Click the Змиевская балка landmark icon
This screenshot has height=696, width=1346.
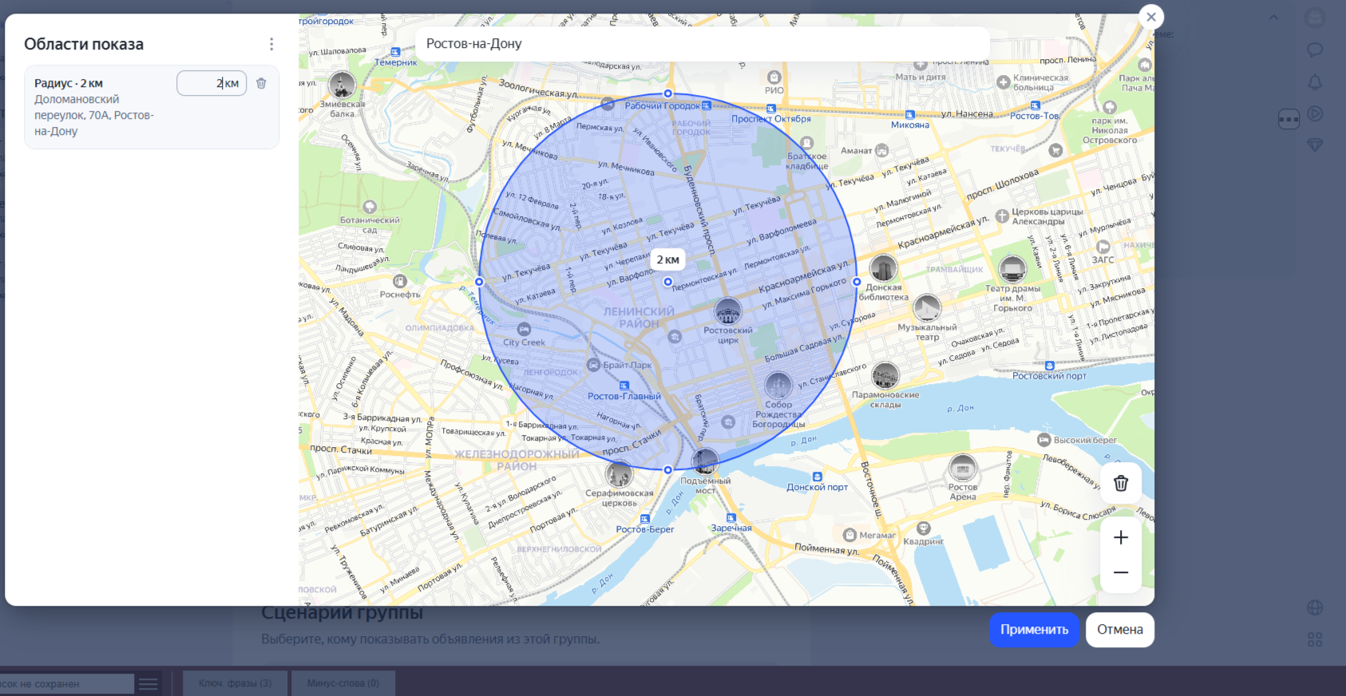342,85
